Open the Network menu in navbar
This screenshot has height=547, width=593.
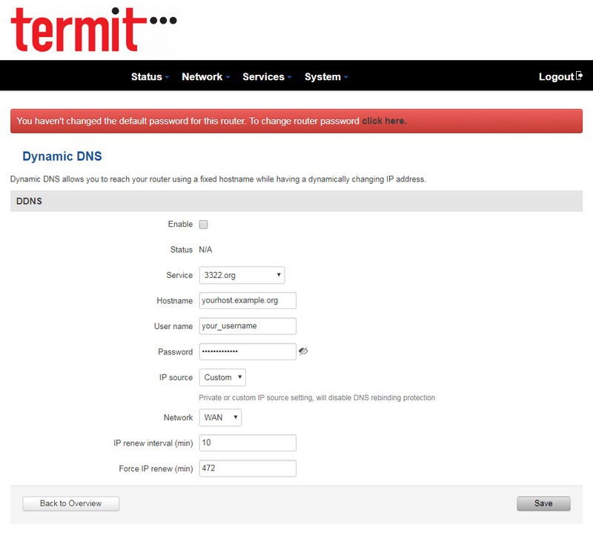205,76
